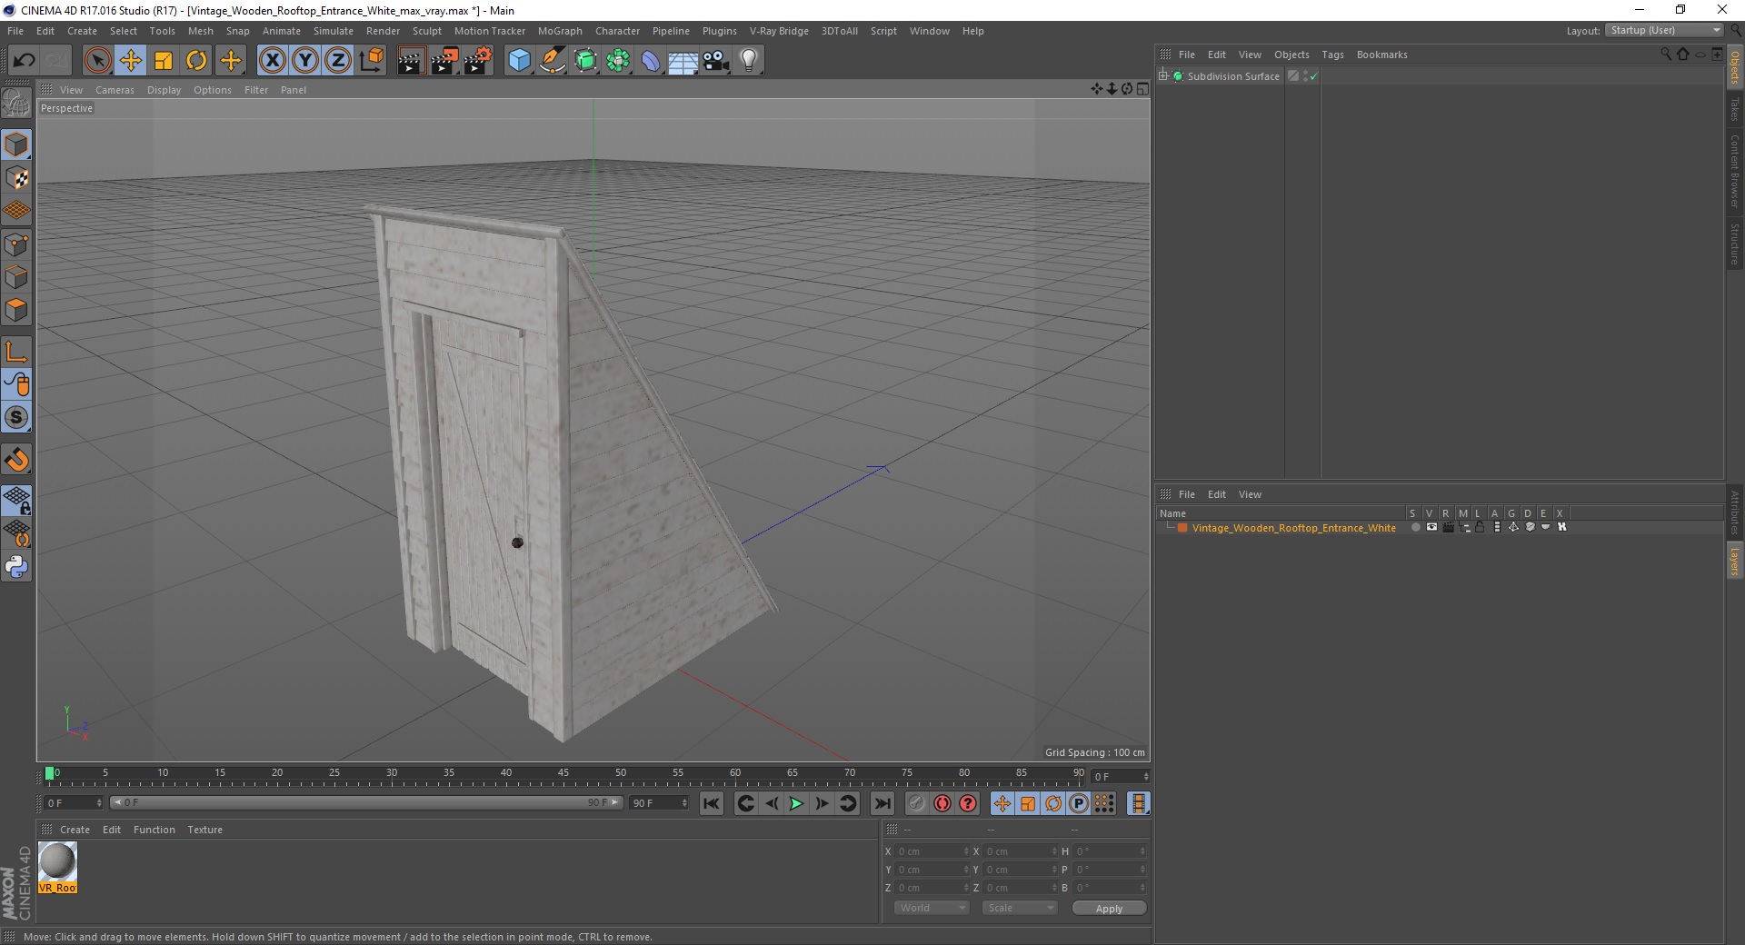Switch to Edges mode
The height and width of the screenshot is (945, 1745).
click(16, 277)
